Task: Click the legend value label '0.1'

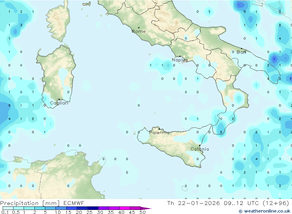Action: [x=5, y=212]
